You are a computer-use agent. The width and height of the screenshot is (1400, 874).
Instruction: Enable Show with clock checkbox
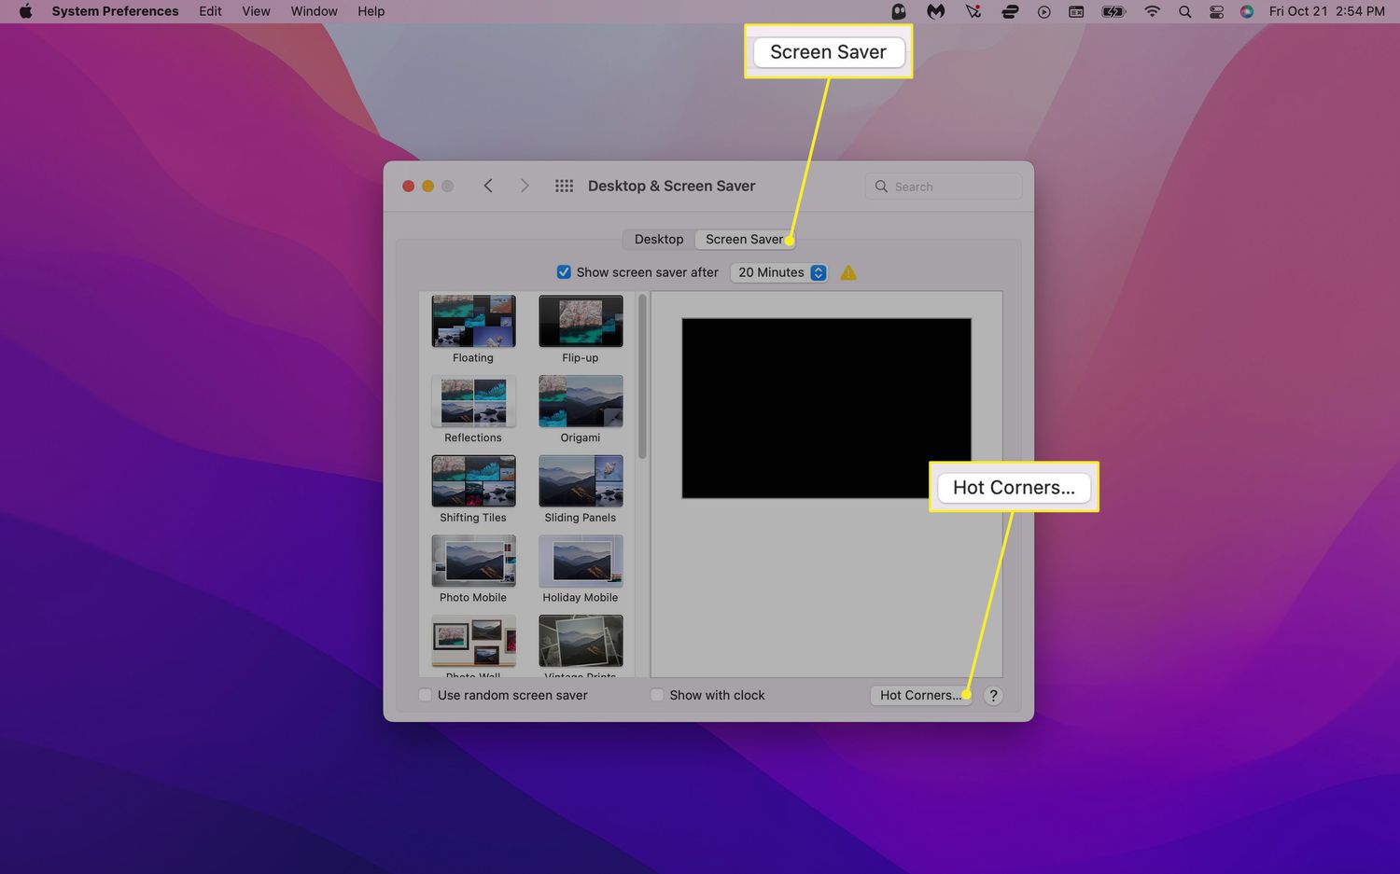click(657, 695)
